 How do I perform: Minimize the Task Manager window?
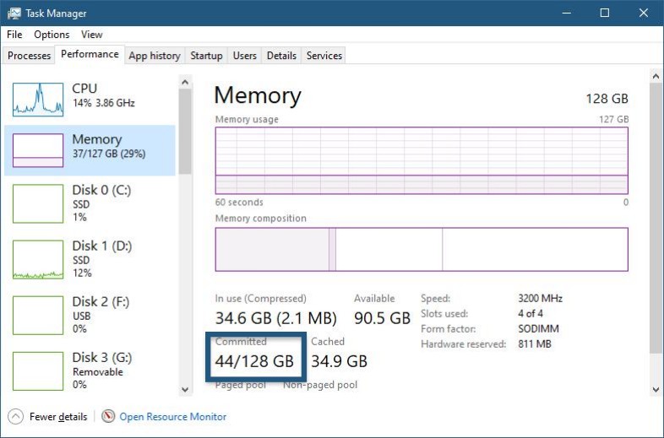coord(567,14)
